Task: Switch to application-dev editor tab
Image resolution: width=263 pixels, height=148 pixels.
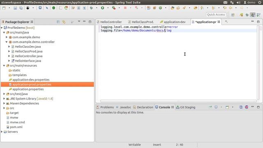Action: (x=173, y=22)
